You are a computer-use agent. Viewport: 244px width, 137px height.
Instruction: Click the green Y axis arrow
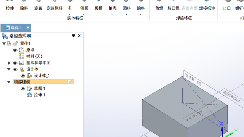tap(230, 134)
